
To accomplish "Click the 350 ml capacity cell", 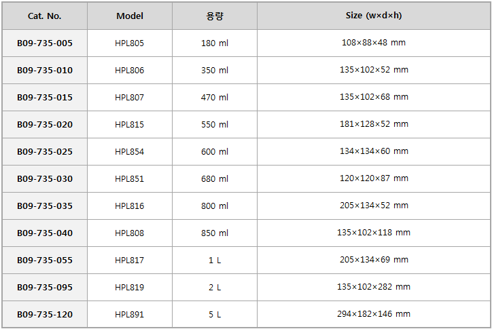I will coord(215,70).
